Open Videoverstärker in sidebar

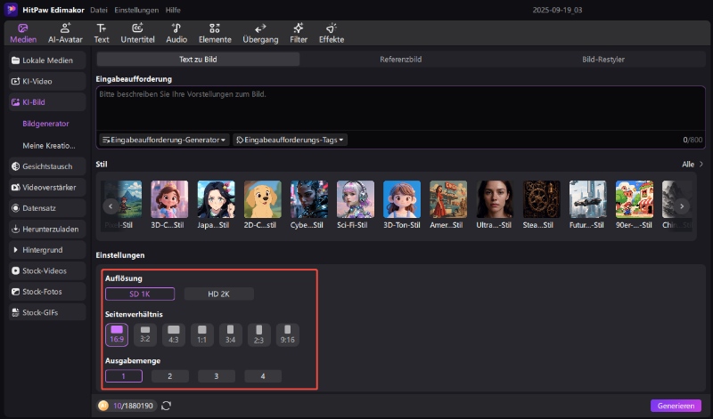(47, 187)
